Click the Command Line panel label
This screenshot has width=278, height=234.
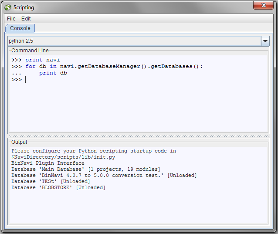[30, 51]
